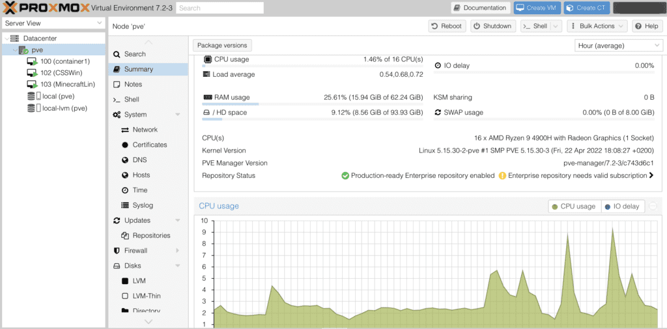667x329 pixels.
Task: Click the container1 monitor icon
Action: coord(33,61)
